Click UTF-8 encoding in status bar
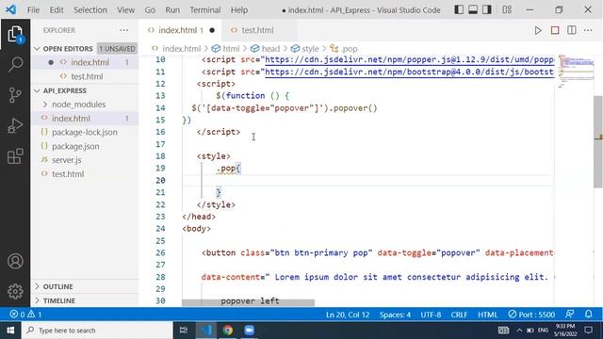This screenshot has width=603, height=339. click(x=431, y=315)
